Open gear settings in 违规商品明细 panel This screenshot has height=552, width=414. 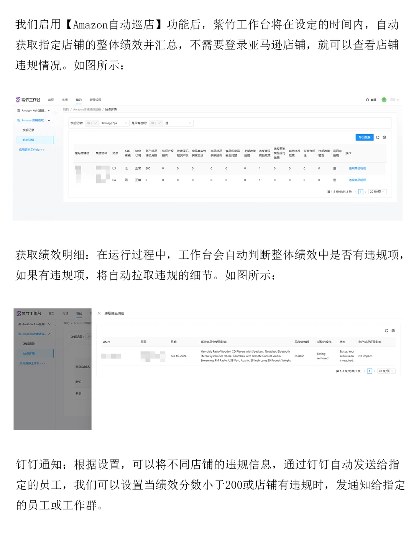coord(393,331)
